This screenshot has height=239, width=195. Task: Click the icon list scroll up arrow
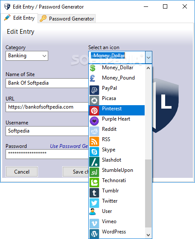(148, 68)
